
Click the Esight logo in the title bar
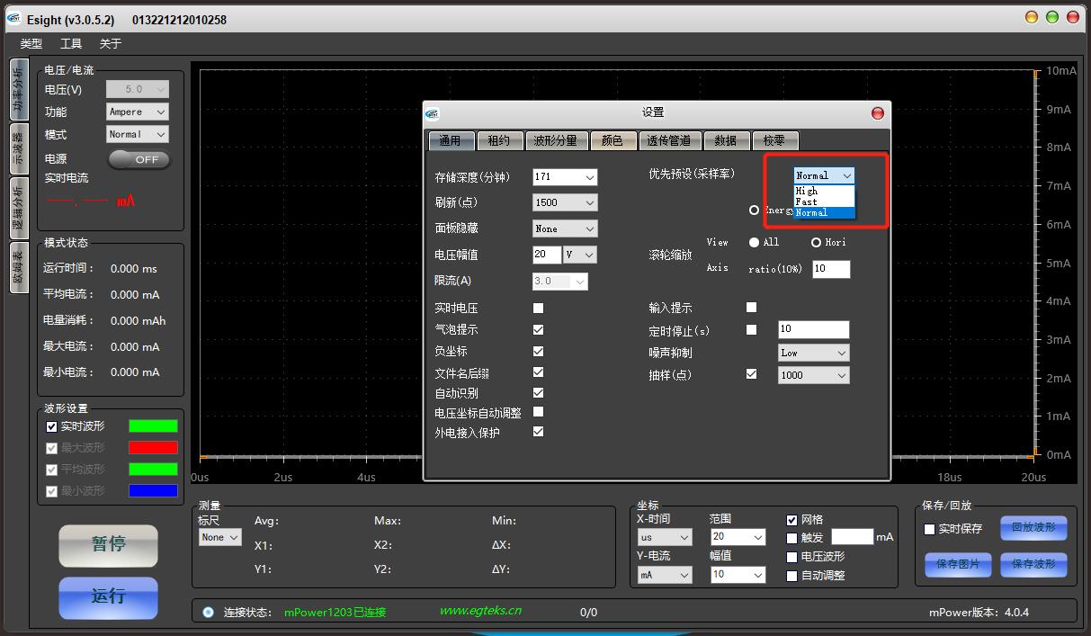pyautogui.click(x=13, y=20)
